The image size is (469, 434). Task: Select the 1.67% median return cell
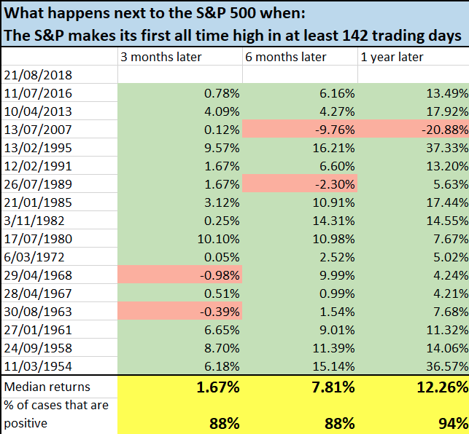(x=179, y=387)
